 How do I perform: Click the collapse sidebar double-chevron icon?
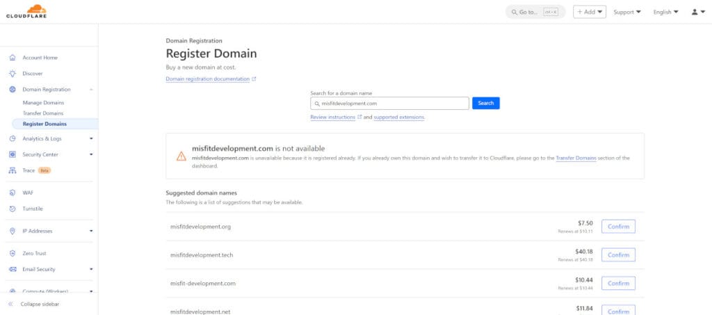pyautogui.click(x=10, y=304)
